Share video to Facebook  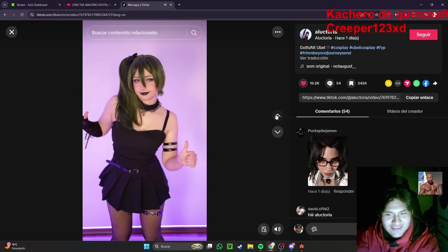pos(426,83)
